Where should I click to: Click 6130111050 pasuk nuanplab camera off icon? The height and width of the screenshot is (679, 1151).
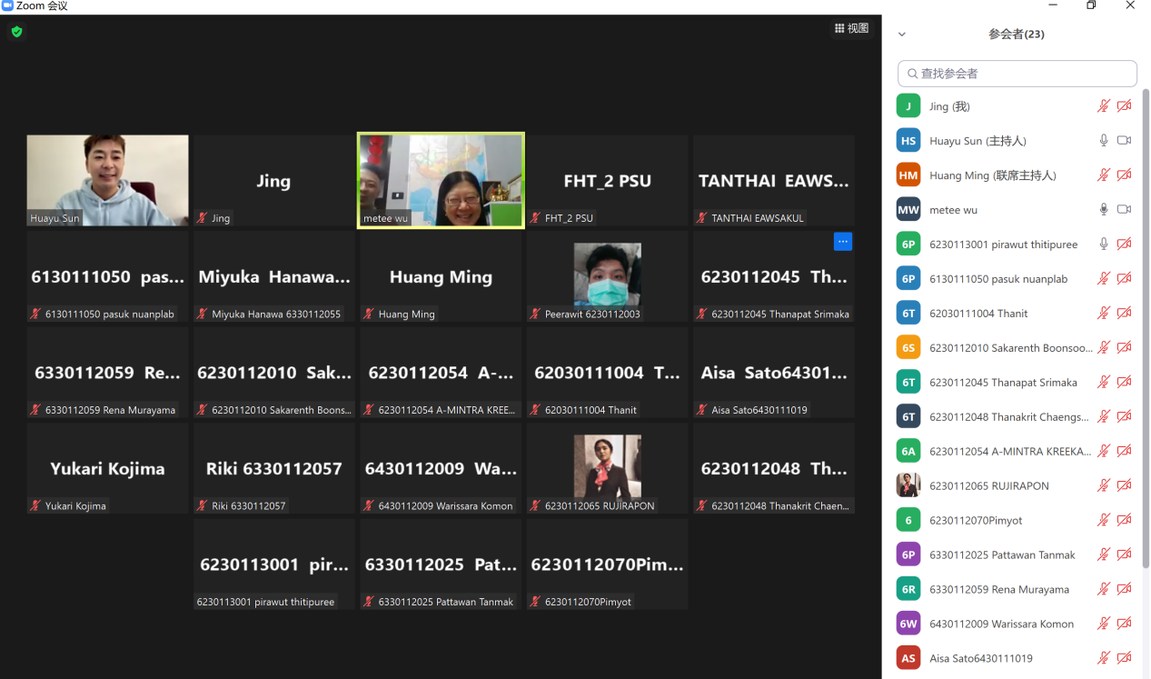click(x=1125, y=279)
